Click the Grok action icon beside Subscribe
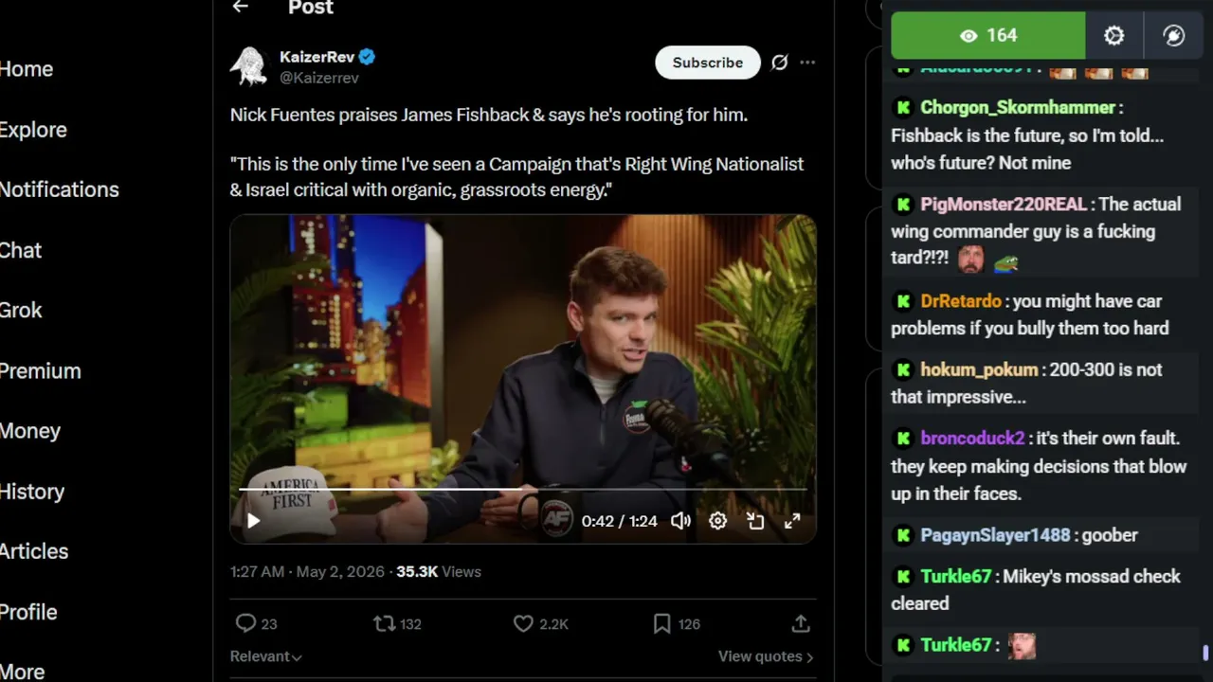The height and width of the screenshot is (682, 1213). pos(779,63)
